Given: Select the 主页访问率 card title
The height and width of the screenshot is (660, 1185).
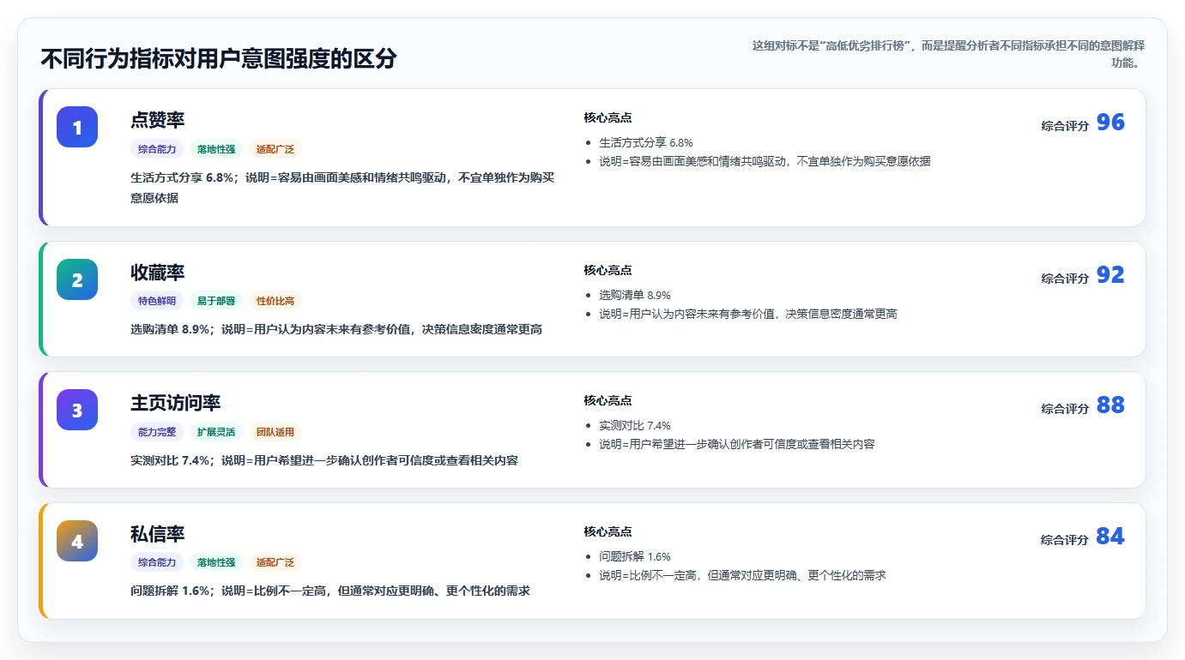Looking at the screenshot, I should coord(176,403).
